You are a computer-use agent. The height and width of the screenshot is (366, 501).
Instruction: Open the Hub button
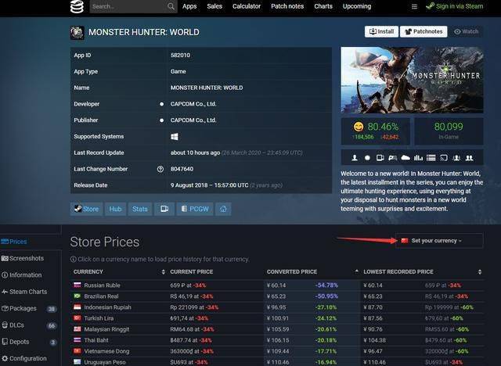[115, 209]
